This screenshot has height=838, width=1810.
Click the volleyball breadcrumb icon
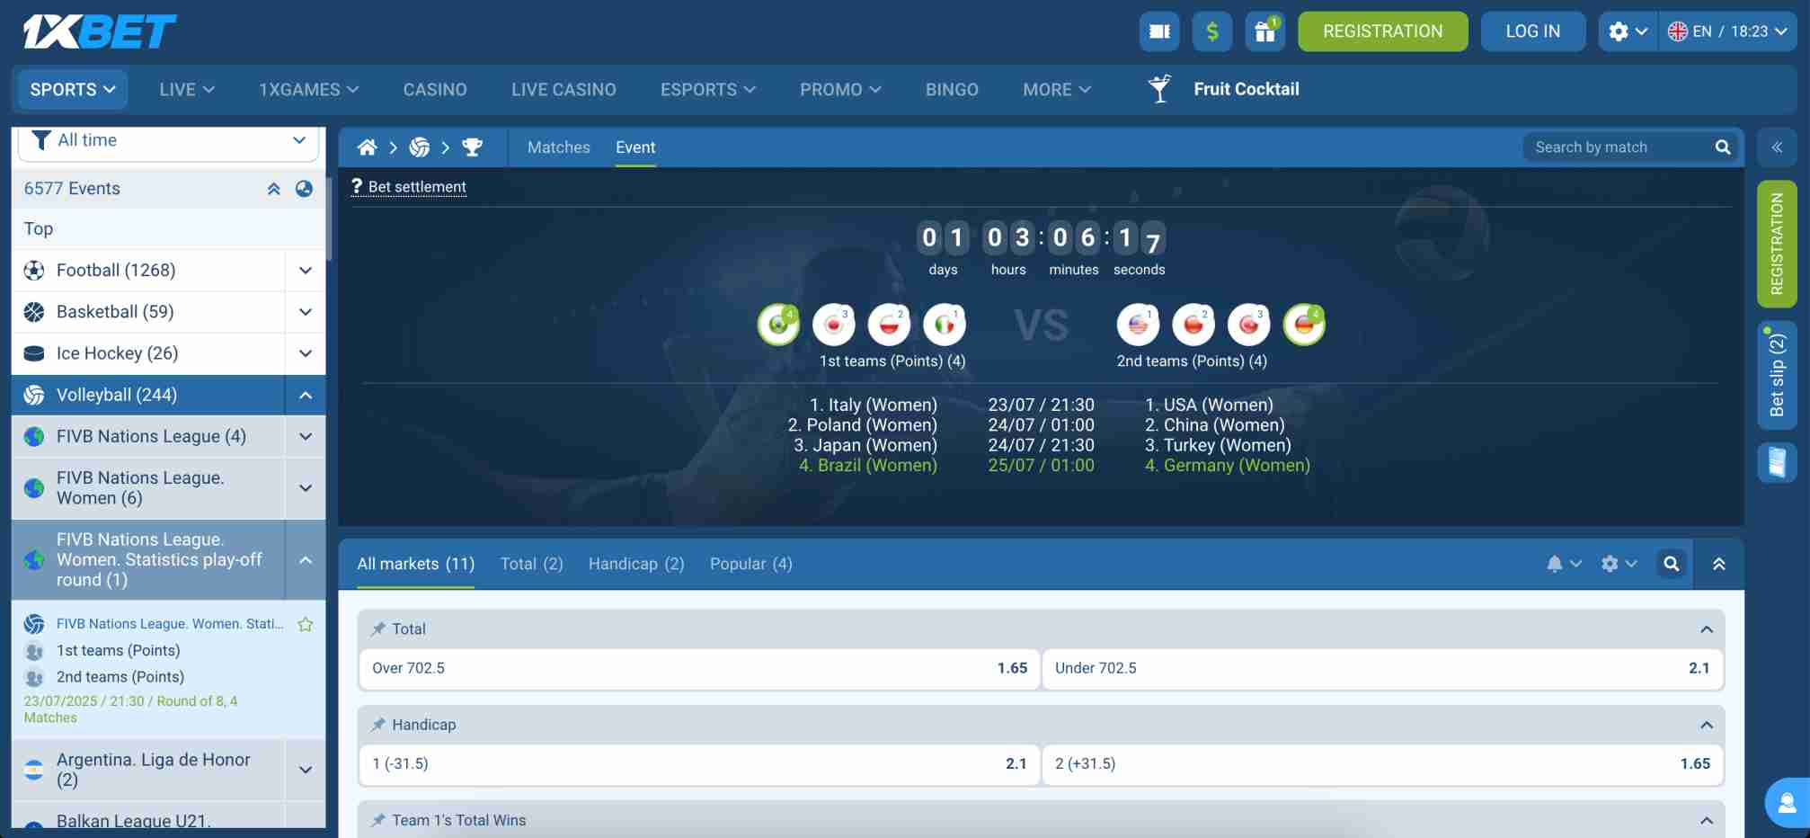tap(419, 147)
